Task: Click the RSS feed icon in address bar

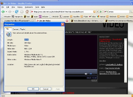Action: pos(94,12)
